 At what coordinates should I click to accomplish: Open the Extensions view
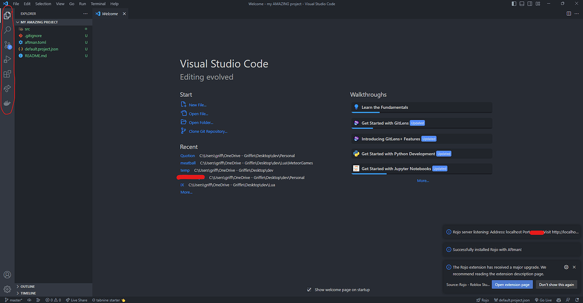click(x=7, y=74)
